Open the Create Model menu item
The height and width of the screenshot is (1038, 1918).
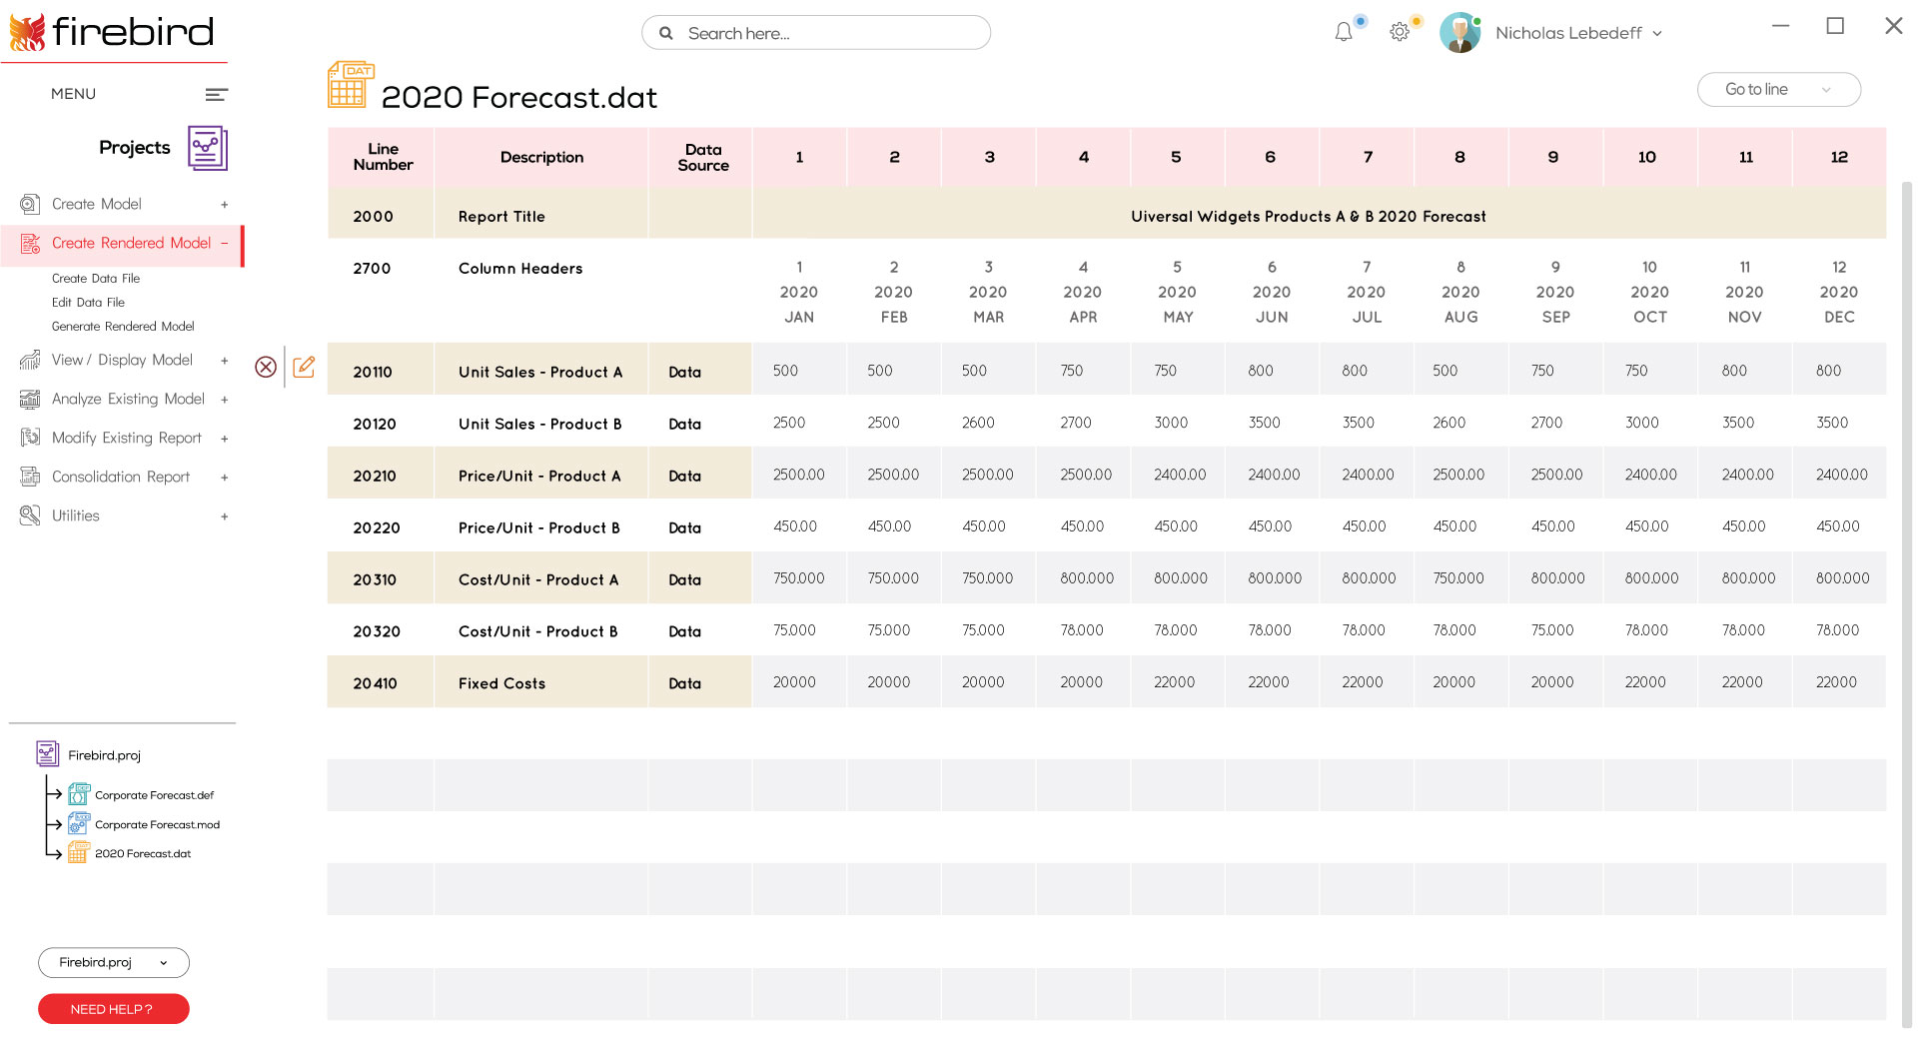point(97,204)
